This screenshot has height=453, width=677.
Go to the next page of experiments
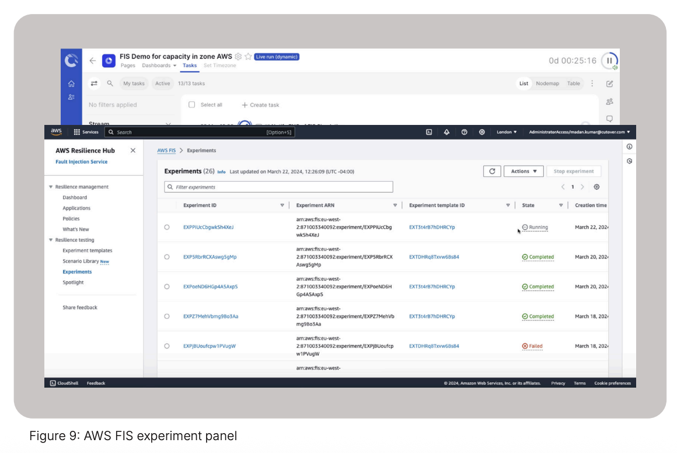[582, 187]
